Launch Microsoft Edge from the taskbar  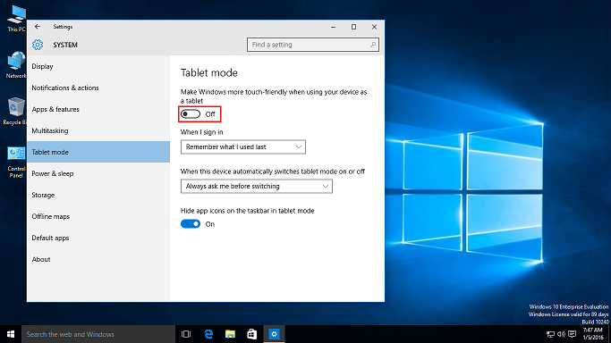click(x=208, y=334)
